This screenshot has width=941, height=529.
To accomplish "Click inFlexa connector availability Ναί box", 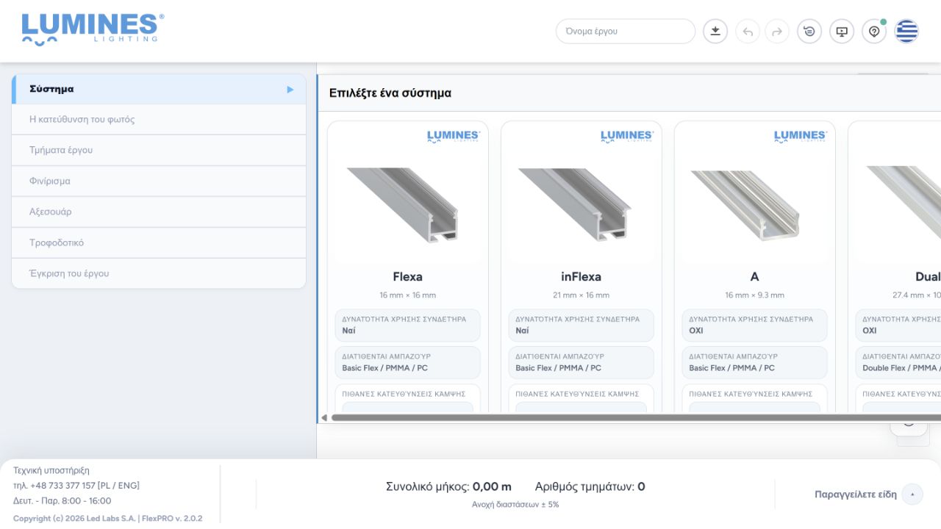I will click(582, 325).
